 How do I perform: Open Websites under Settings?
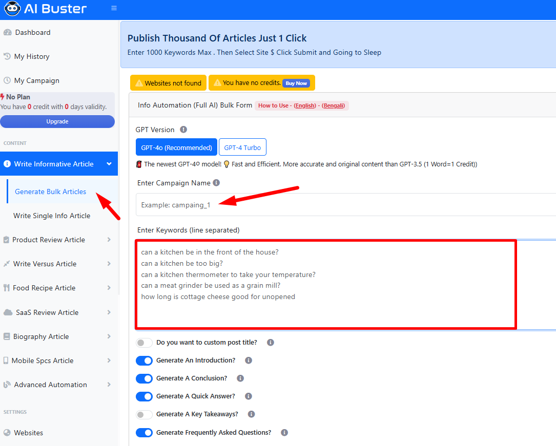(x=59, y=433)
